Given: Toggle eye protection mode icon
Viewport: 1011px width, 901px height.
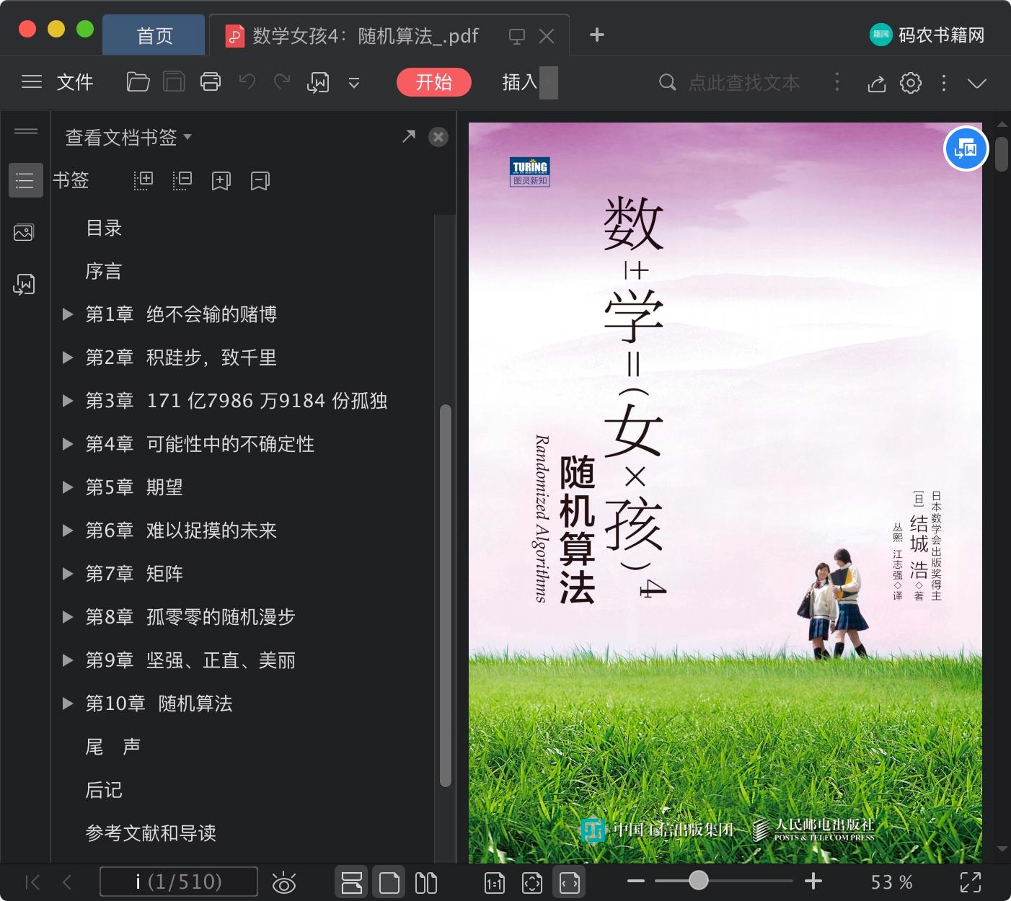Looking at the screenshot, I should tap(284, 882).
